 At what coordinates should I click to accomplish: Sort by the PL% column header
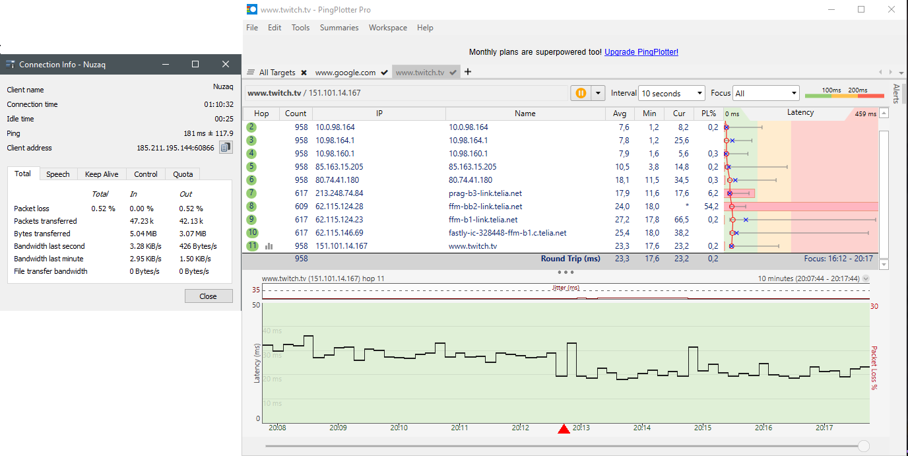point(709,114)
